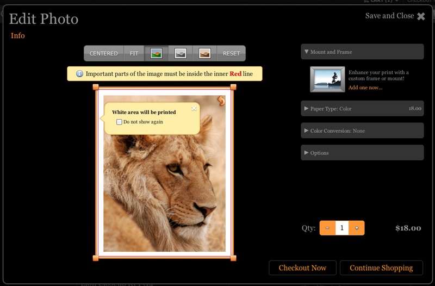435x286 pixels.
Task: Increase quantity with the plus button
Action: [357, 228]
